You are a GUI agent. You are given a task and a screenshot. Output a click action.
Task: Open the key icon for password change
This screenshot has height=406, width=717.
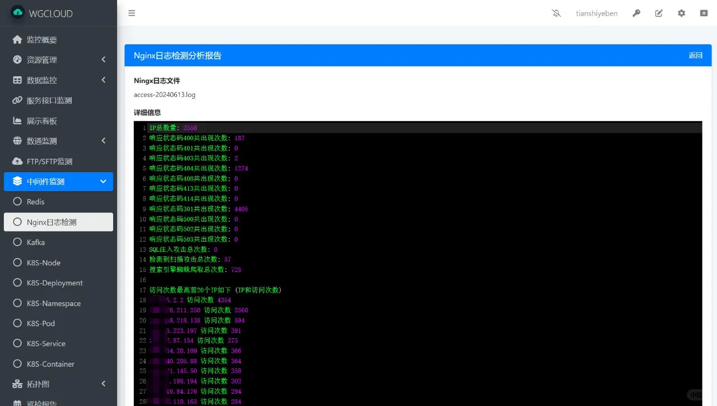click(636, 13)
